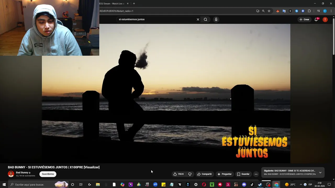Image resolution: width=335 pixels, height=188 pixels.
Task: Open Settings gear in the taskbar
Action: [196, 185]
